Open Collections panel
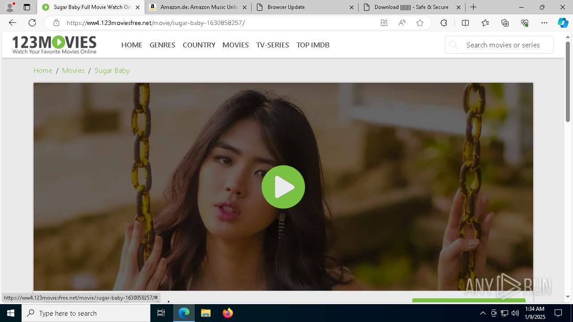 (505, 23)
